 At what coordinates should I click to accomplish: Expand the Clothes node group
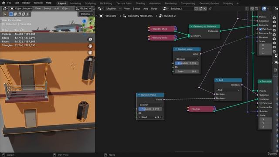[191, 109]
